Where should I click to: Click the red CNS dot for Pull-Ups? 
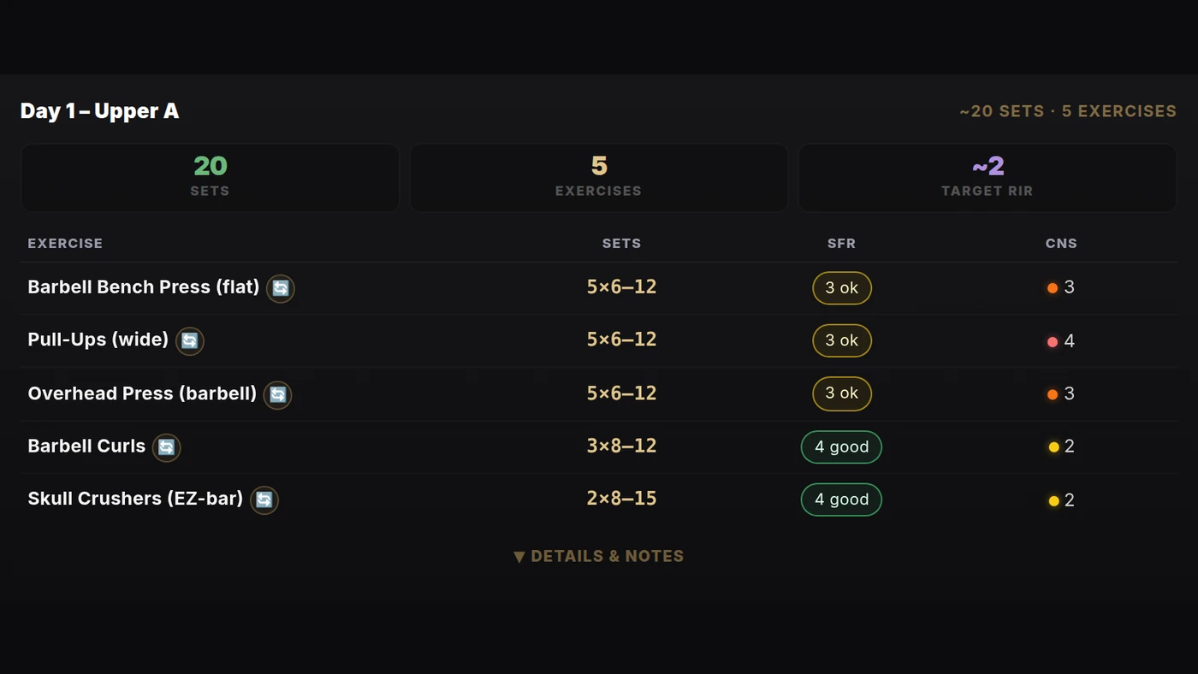pos(1053,342)
